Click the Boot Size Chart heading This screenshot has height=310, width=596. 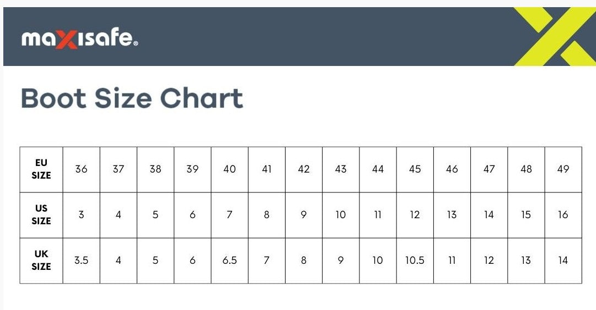pyautogui.click(x=132, y=98)
